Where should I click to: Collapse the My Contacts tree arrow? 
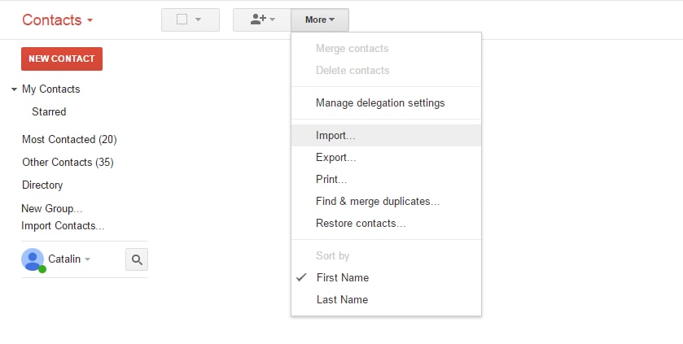pyautogui.click(x=15, y=89)
